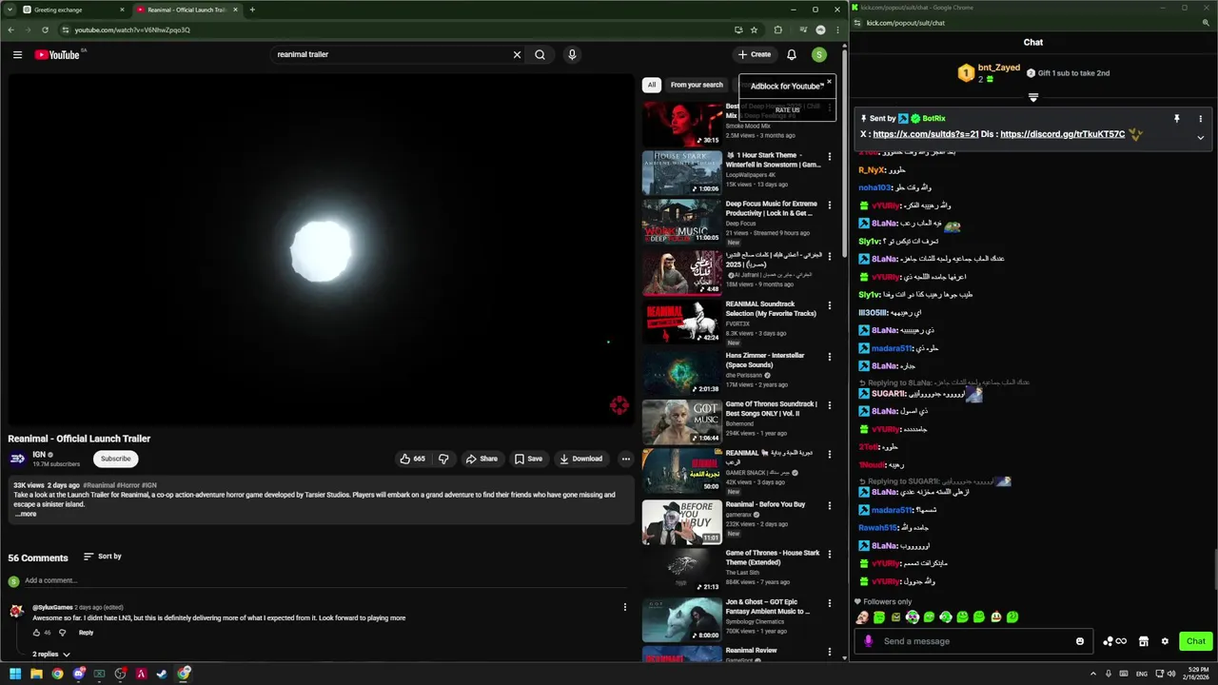
Task: Open Chrome extensions puzzle icon
Action: tap(777, 29)
